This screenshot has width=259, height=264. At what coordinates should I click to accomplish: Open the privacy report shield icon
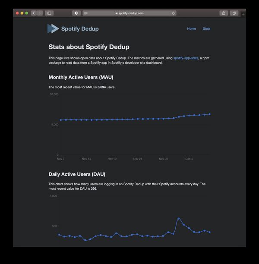pyautogui.click(x=76, y=13)
